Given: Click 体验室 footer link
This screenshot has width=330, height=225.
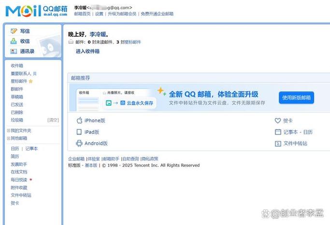Looking at the screenshot, I should [x=94, y=159].
